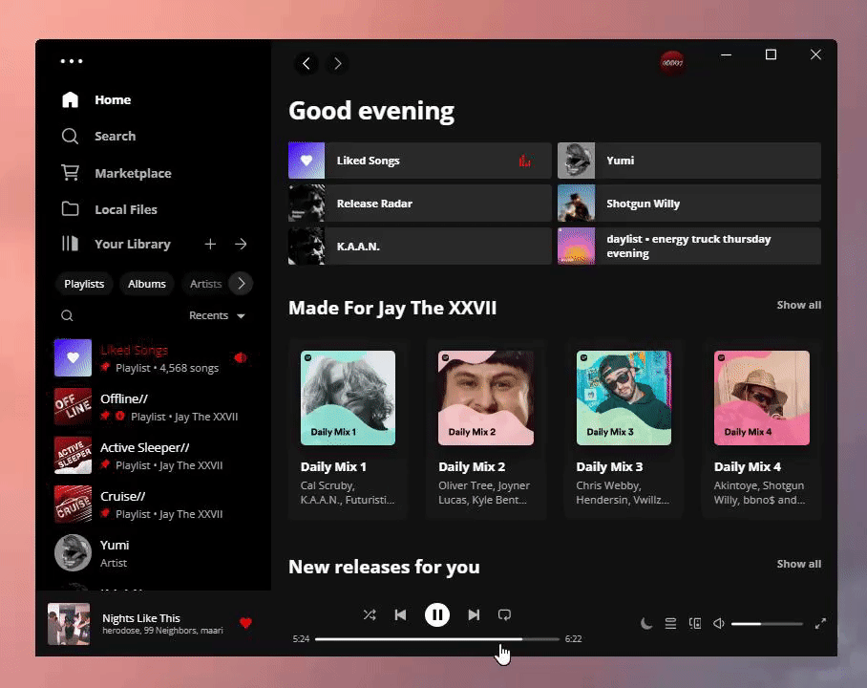Adjust the volume slider
The width and height of the screenshot is (867, 688).
767,624
